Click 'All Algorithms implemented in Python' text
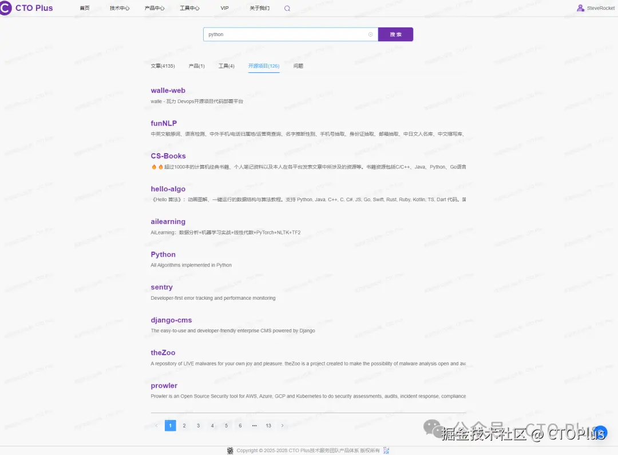This screenshot has height=455, width=618. tap(191, 265)
